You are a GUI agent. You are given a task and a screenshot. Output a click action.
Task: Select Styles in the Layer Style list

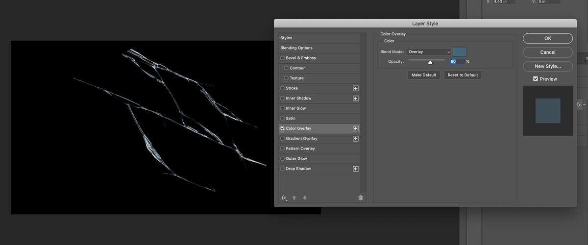[x=319, y=38]
